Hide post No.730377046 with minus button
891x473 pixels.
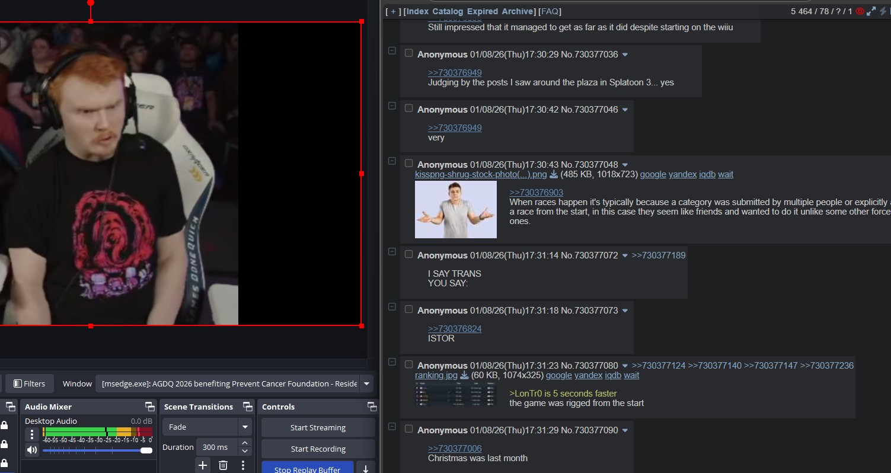(x=392, y=106)
